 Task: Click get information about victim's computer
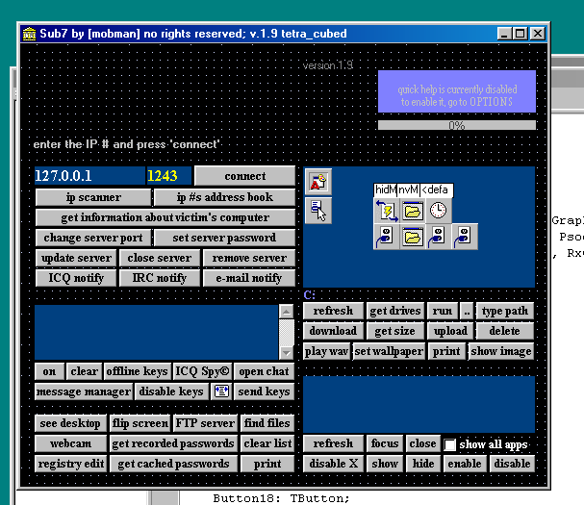[165, 217]
